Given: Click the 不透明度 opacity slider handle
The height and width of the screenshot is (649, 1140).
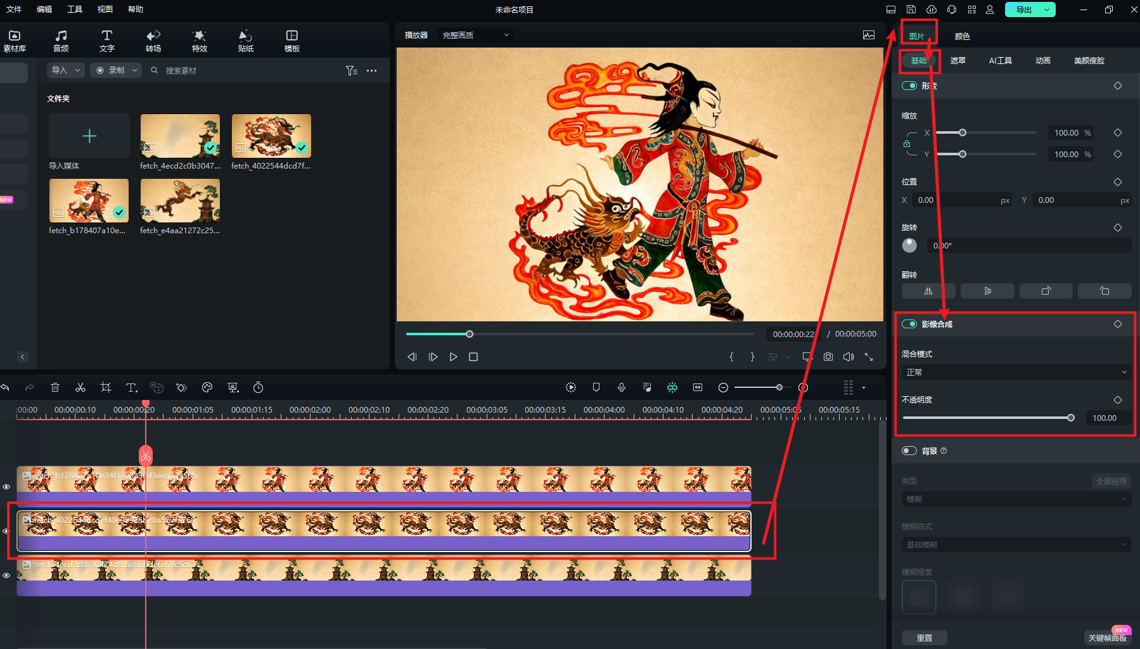Looking at the screenshot, I should pyautogui.click(x=1071, y=418).
